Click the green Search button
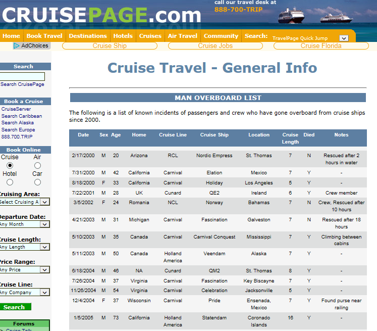377x331 pixels. pos(15,307)
